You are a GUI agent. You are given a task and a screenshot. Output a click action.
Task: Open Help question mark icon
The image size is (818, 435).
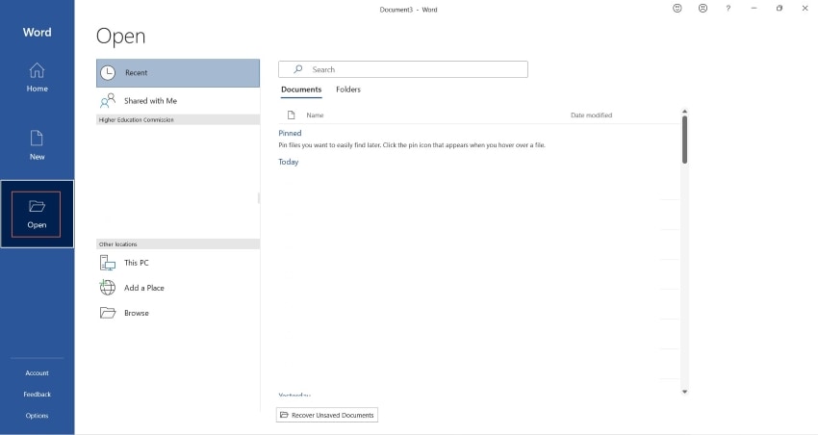point(729,9)
